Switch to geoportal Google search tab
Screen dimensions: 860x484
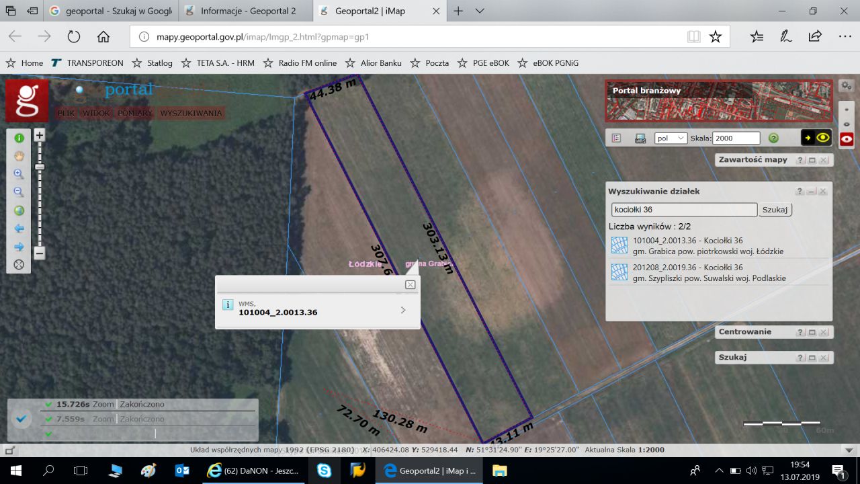click(x=111, y=11)
